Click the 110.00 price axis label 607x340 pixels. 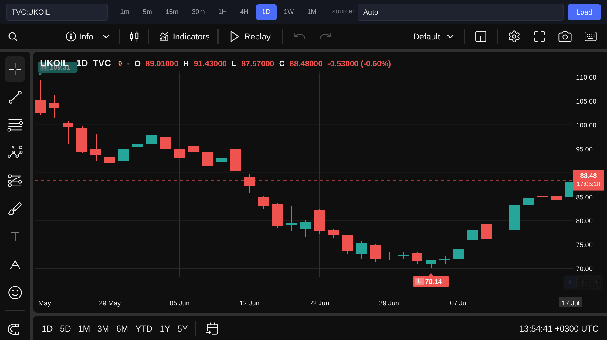(x=586, y=77)
